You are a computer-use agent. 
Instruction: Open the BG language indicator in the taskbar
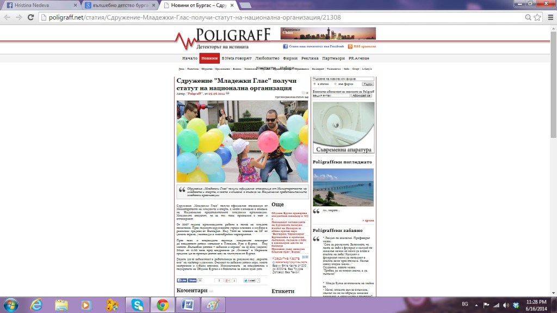coord(465,305)
